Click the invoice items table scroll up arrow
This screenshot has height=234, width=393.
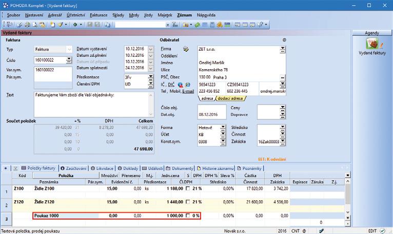point(348,181)
